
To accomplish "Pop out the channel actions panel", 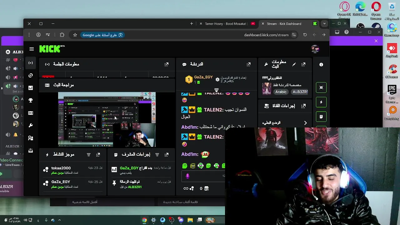I will pos(303,106).
